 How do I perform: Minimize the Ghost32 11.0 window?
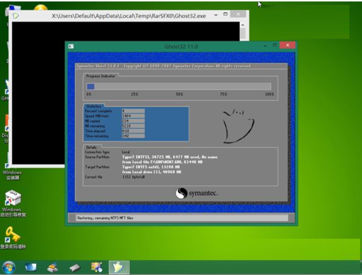(265, 46)
